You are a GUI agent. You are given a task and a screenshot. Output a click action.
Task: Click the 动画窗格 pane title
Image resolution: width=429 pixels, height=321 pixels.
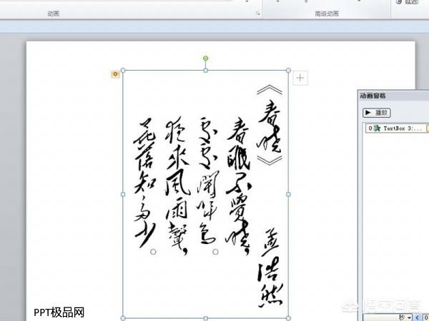point(373,96)
